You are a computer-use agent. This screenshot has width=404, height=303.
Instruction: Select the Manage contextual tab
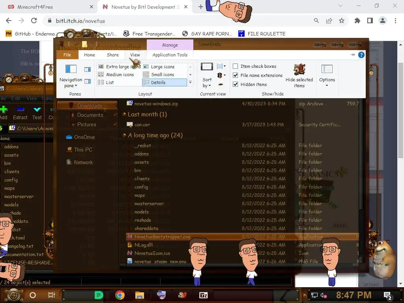[x=170, y=45]
